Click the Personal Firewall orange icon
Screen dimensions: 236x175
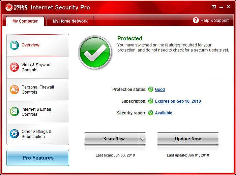14,90
